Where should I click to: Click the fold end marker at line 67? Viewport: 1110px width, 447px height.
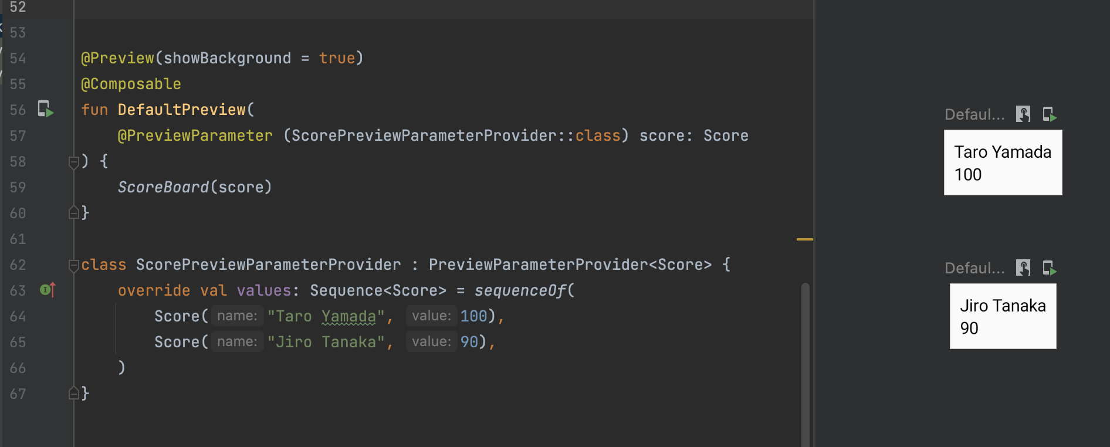coord(74,393)
